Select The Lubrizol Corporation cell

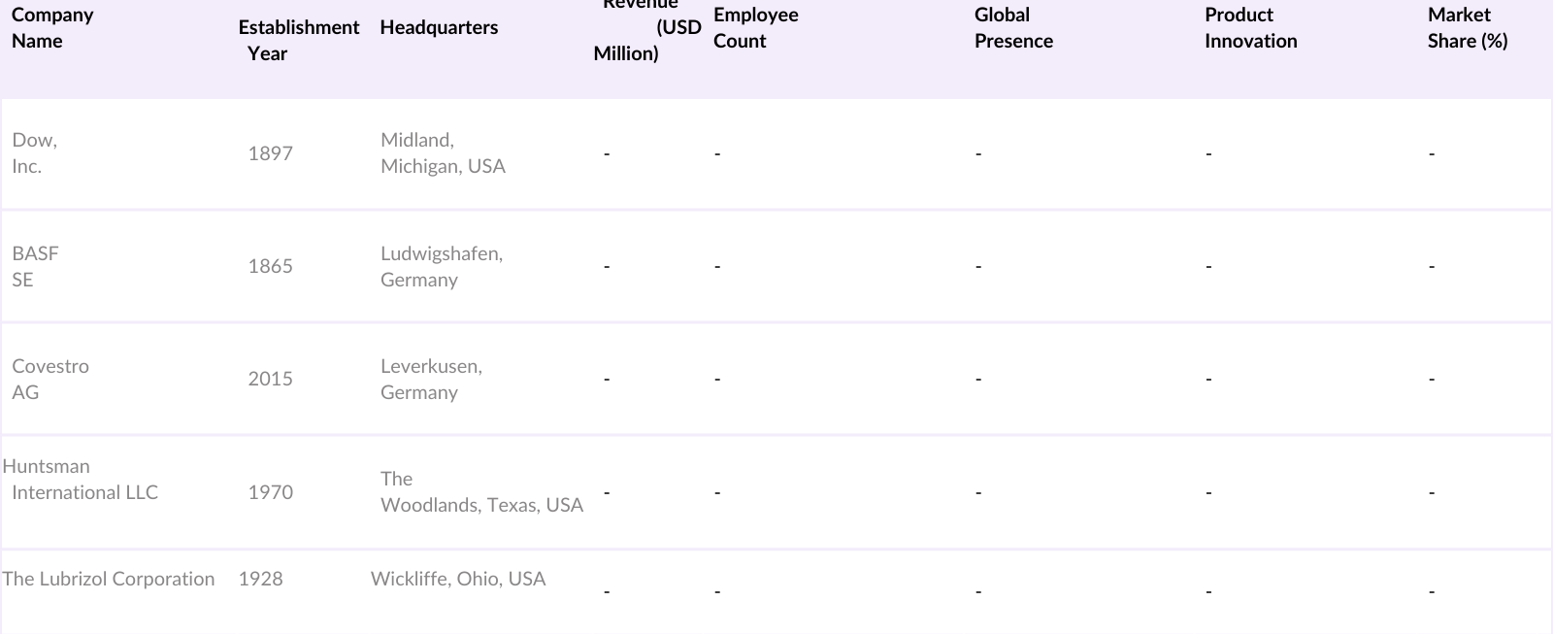tap(109, 579)
